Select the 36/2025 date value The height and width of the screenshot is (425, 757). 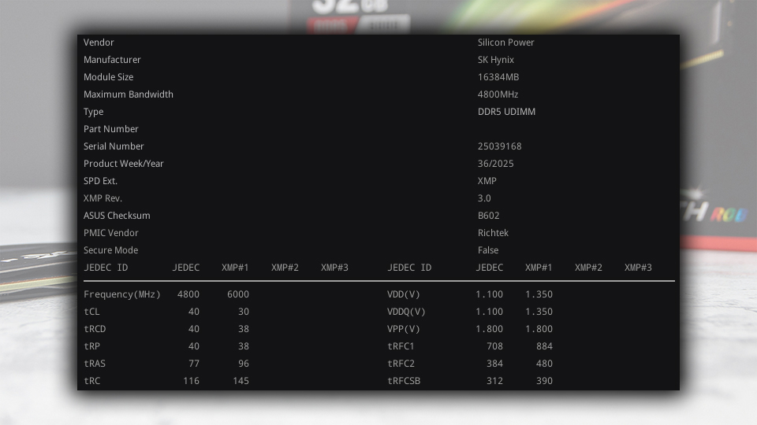point(495,164)
